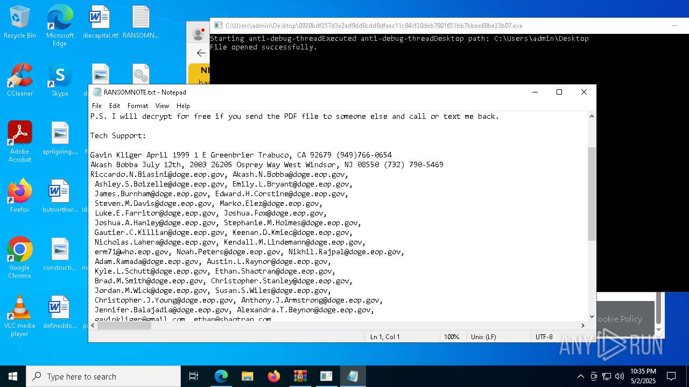Click Notepad vertical scrollbar up arrow
Screen dimensions: 689x387
click(592, 116)
